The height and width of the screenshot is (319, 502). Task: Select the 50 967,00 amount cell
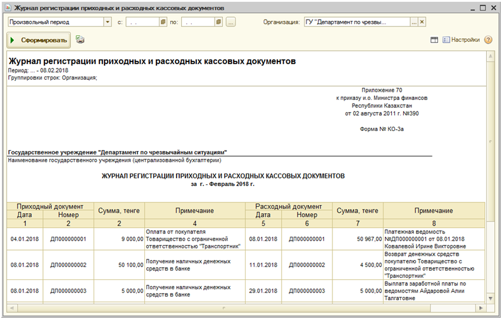[x=358, y=239]
